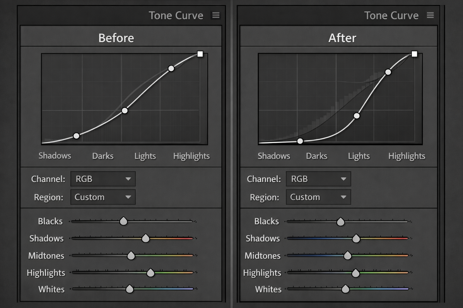Select the bottom-left control point on After curve

point(300,141)
